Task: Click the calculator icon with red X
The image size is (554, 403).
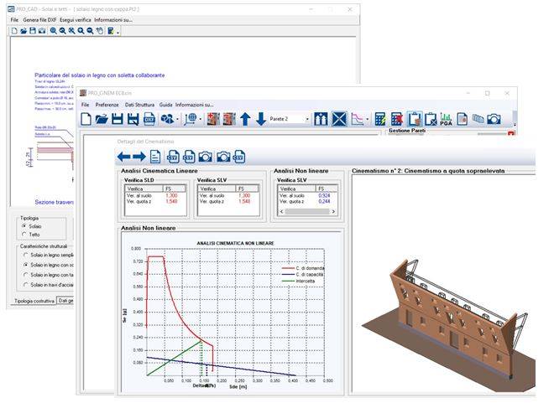Action: (397, 119)
